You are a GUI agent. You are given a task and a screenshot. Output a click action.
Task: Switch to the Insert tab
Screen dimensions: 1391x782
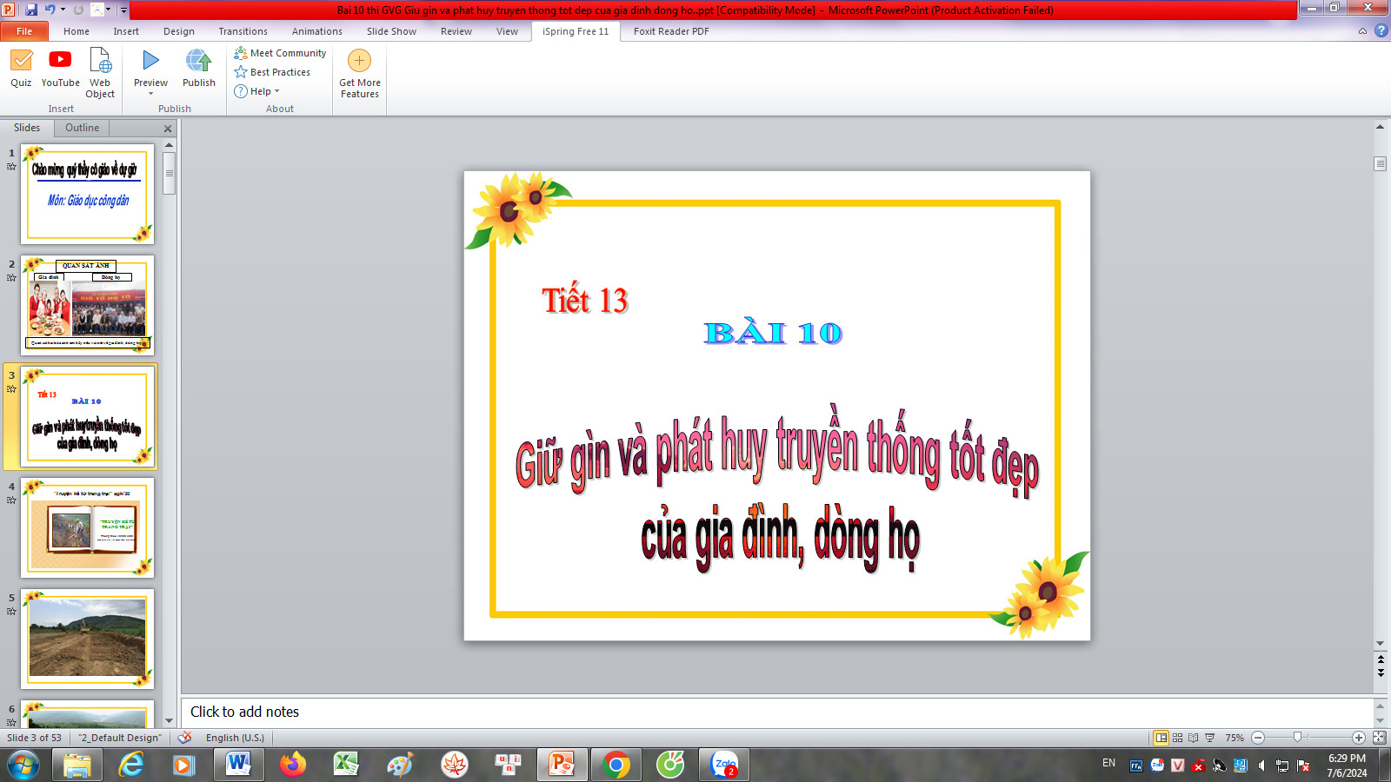[126, 31]
